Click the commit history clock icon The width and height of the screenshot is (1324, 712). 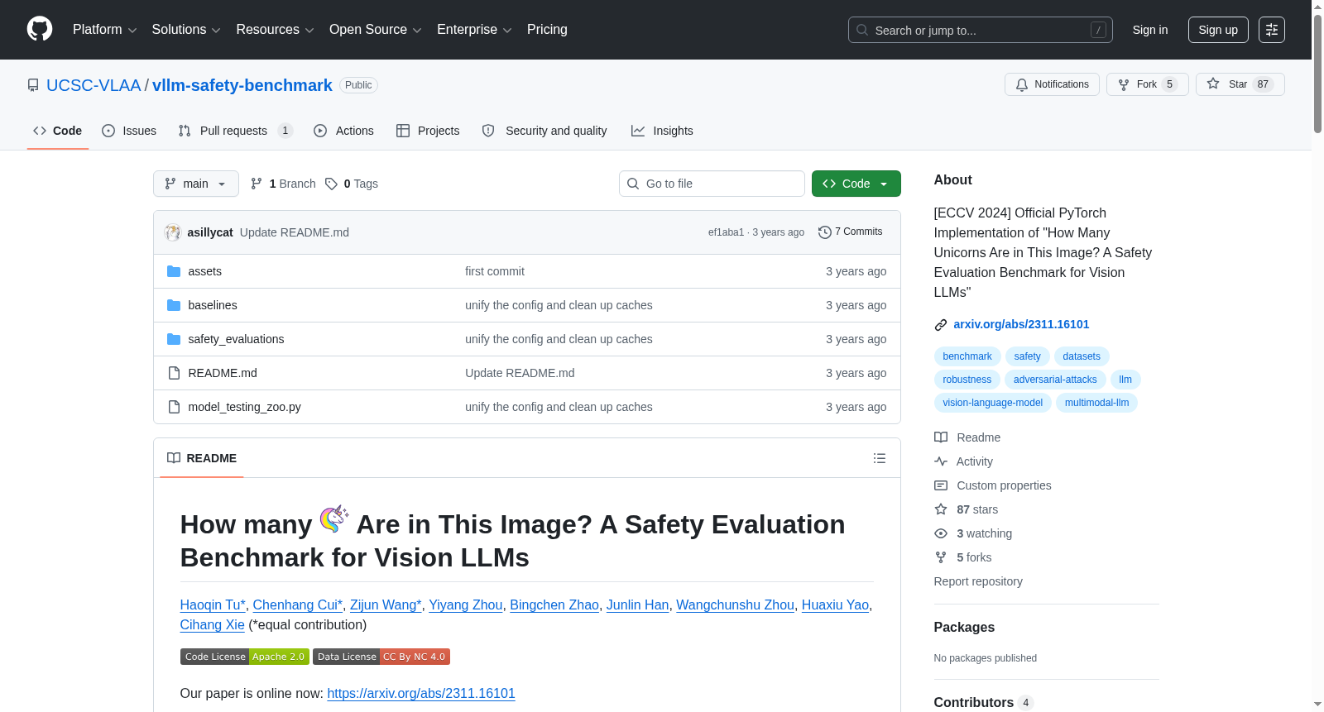click(x=824, y=232)
